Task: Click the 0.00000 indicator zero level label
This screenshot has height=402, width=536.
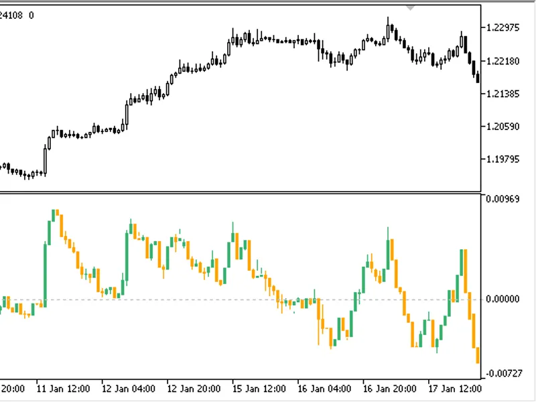Action: (x=503, y=299)
